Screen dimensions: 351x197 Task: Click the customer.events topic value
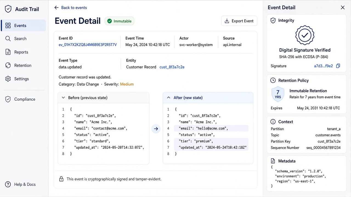[x=328, y=135]
